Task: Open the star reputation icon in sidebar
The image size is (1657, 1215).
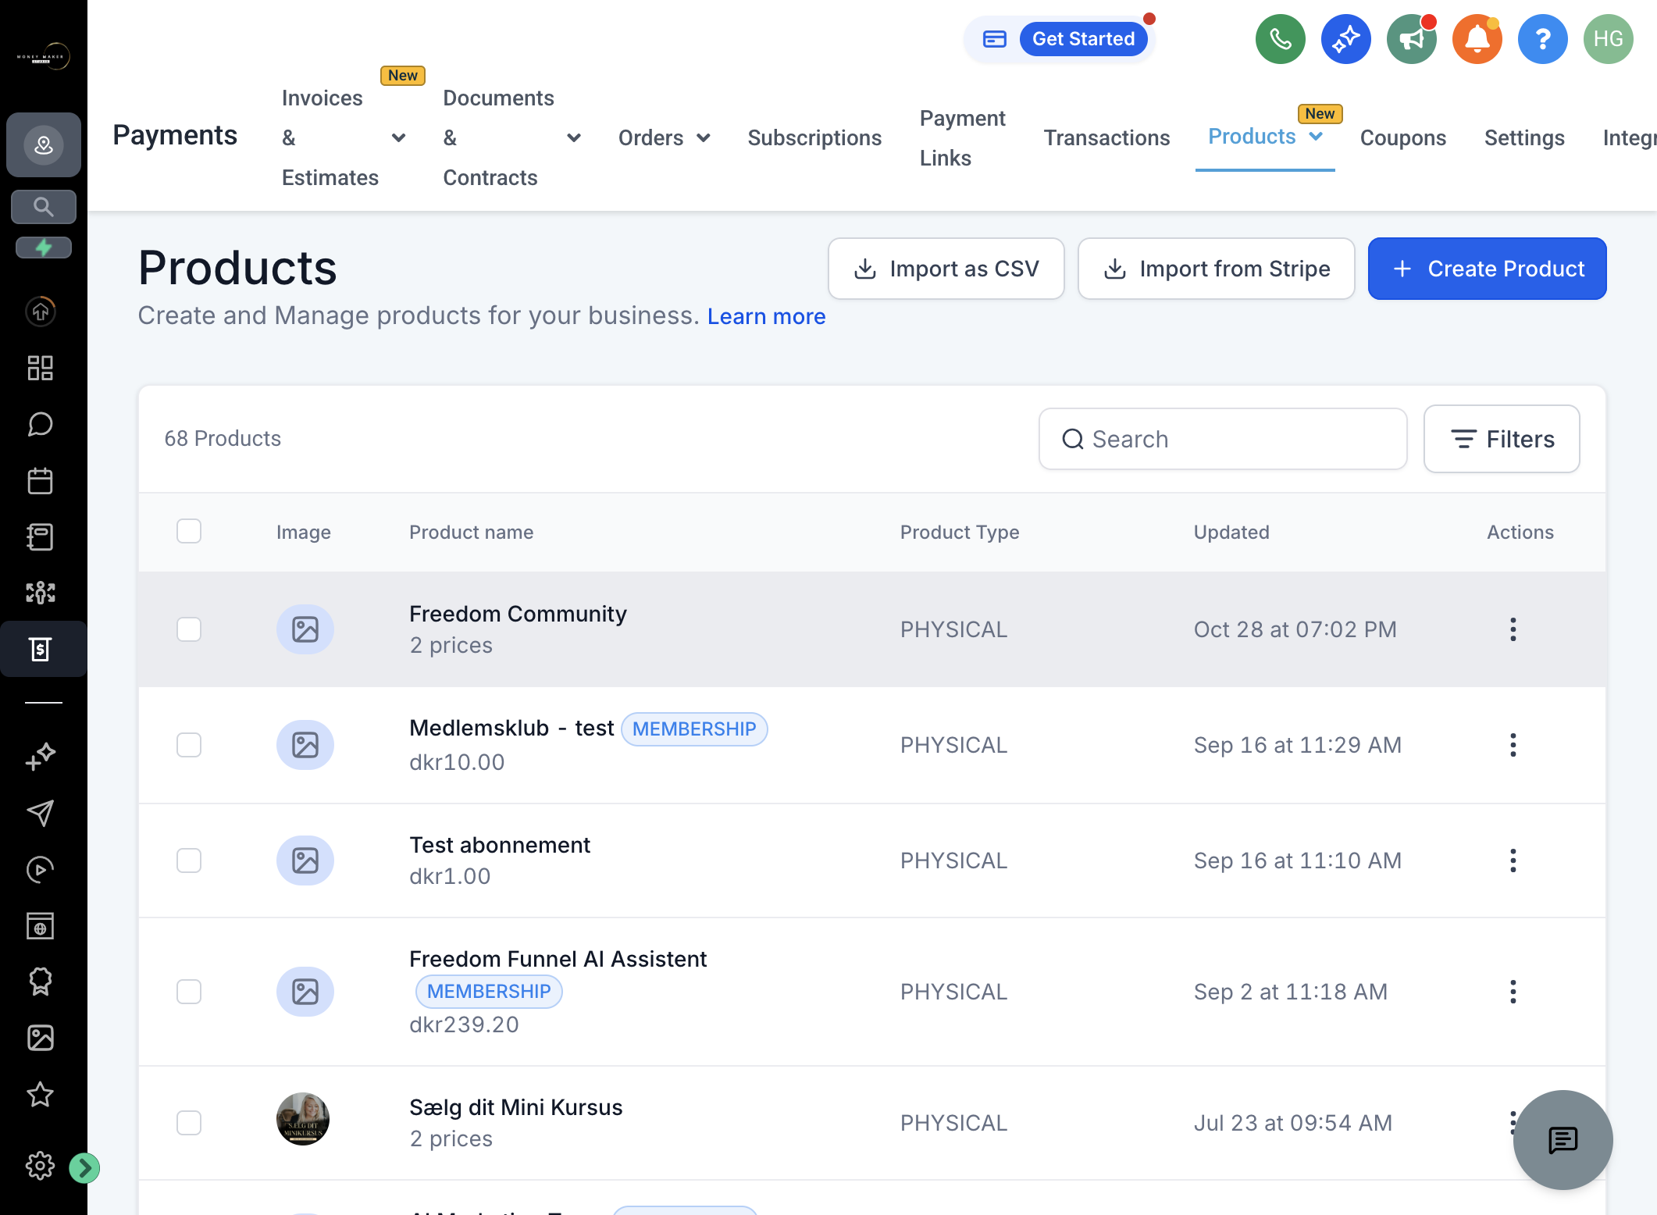Action: 41,1094
